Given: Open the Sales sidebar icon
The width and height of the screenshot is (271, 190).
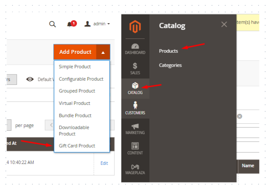Looking at the screenshot, I should 135,68.
